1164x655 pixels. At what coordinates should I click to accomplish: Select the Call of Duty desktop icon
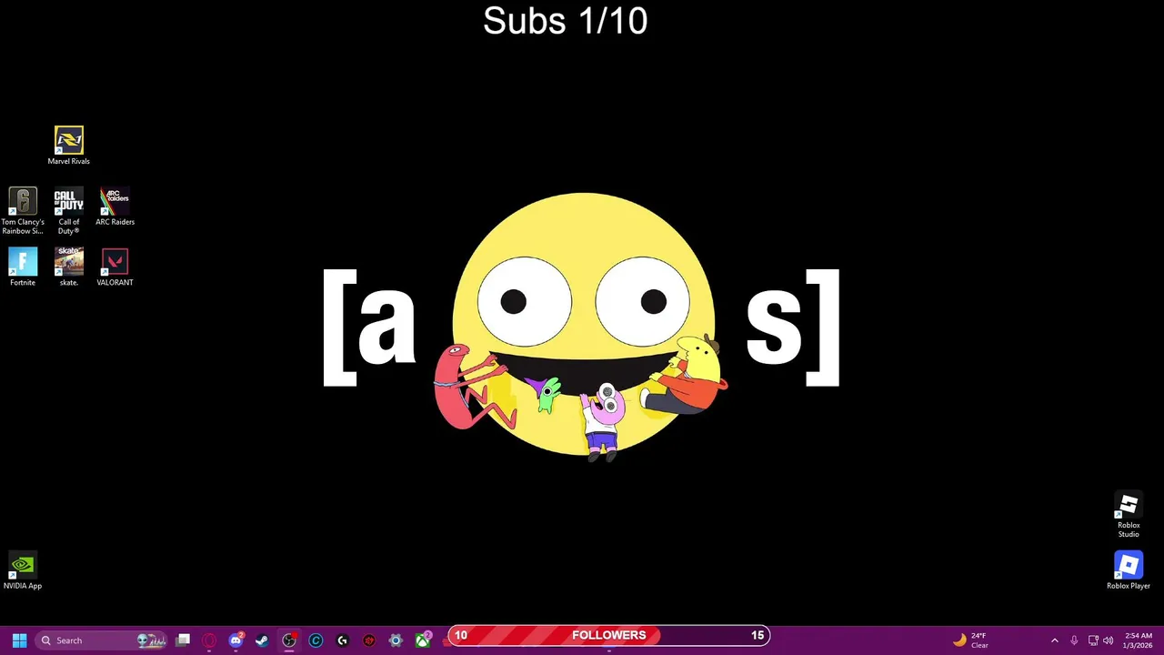68,211
